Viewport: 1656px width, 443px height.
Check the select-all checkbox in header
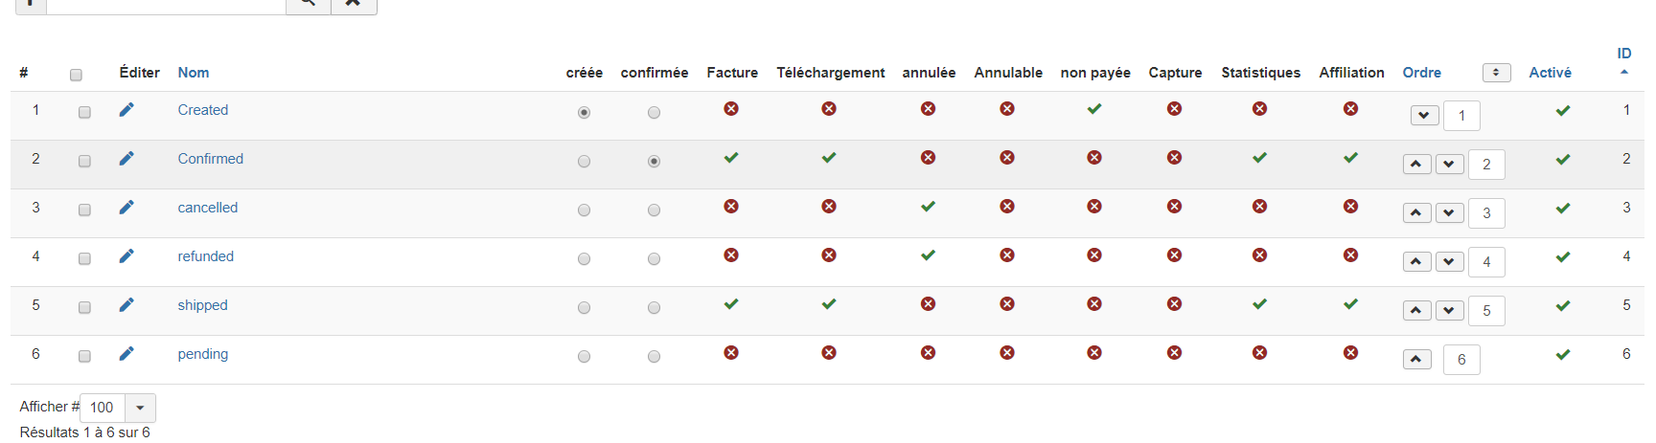[x=76, y=75]
